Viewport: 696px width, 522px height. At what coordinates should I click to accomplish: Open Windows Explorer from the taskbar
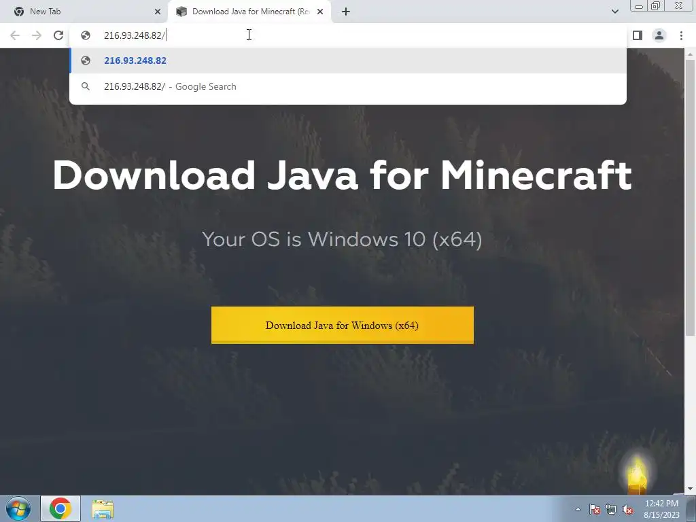pyautogui.click(x=103, y=509)
